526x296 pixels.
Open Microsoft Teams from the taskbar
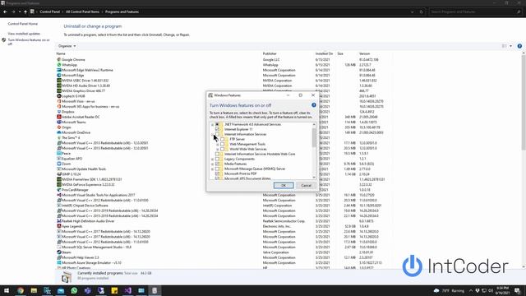(88, 290)
